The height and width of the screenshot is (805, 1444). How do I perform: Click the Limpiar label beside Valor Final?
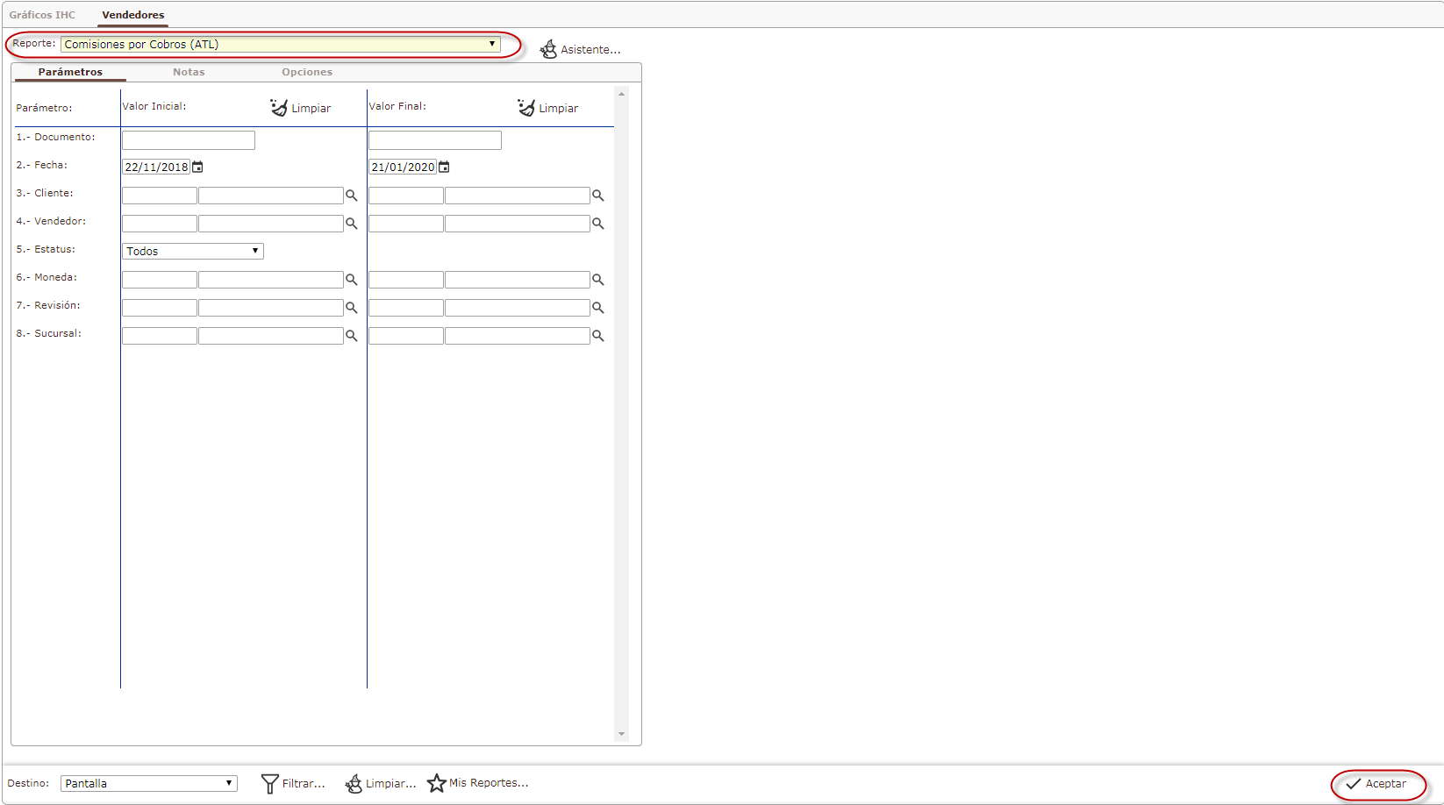click(x=559, y=109)
